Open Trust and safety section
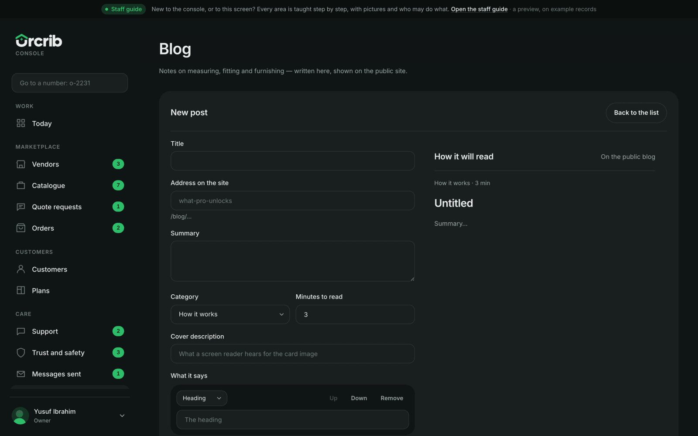The height and width of the screenshot is (436, 698). tap(70, 353)
